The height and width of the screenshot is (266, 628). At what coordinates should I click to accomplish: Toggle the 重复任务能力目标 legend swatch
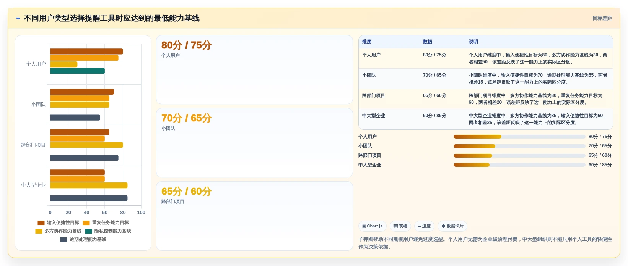(86, 222)
